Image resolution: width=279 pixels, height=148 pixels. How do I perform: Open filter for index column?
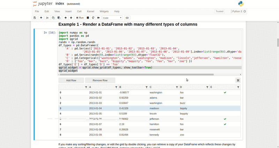coord(86,87)
